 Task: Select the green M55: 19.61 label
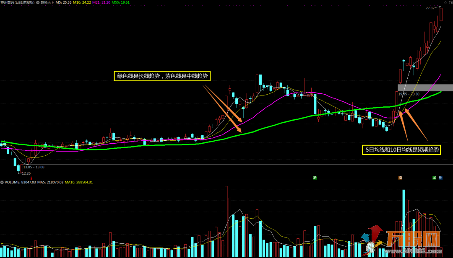click(x=120, y=3)
